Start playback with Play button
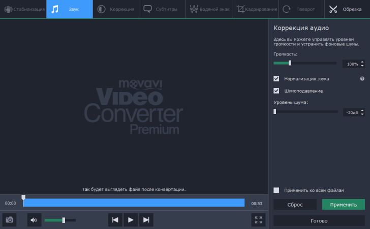This screenshot has height=229, width=370. (131, 220)
